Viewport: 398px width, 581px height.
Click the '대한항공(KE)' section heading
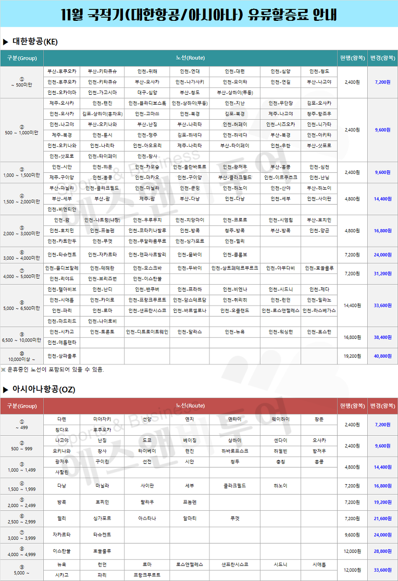pyautogui.click(x=35, y=42)
